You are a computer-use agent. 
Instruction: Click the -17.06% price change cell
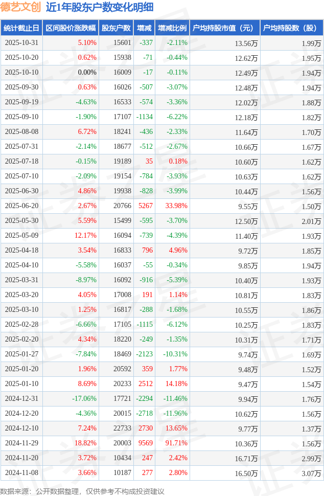(84, 399)
